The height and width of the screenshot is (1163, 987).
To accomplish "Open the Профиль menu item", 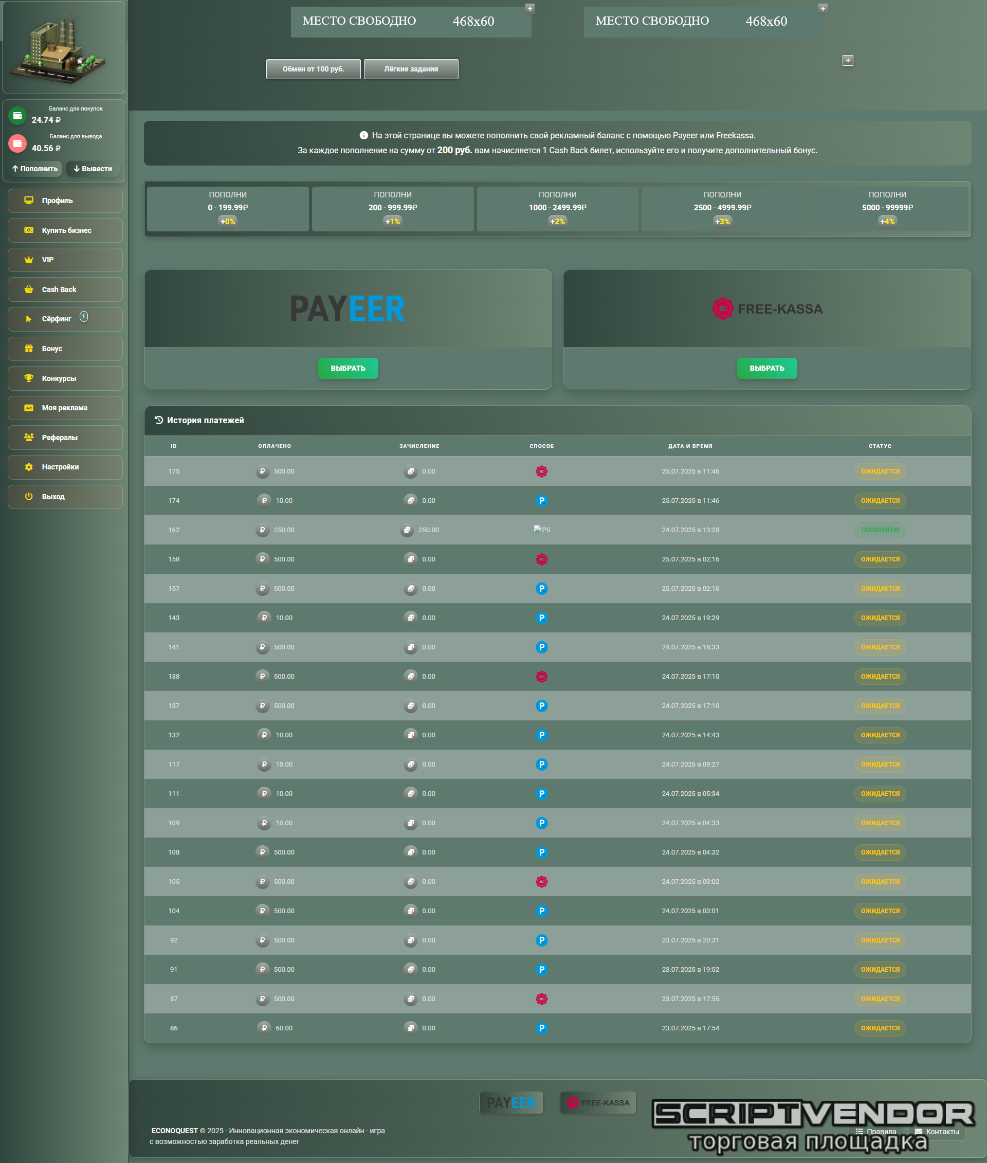I will (x=65, y=201).
